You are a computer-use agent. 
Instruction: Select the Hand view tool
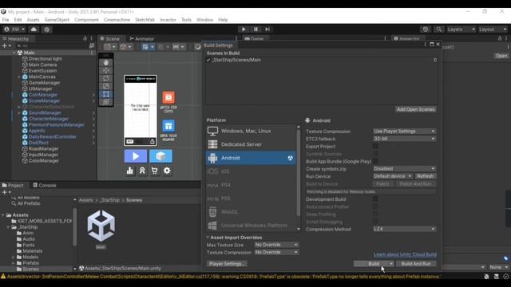[106, 62]
